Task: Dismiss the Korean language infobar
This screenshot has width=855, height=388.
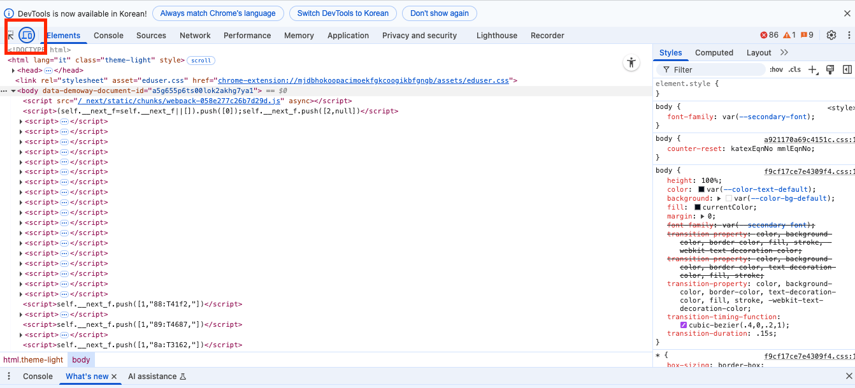Action: pyautogui.click(x=847, y=13)
